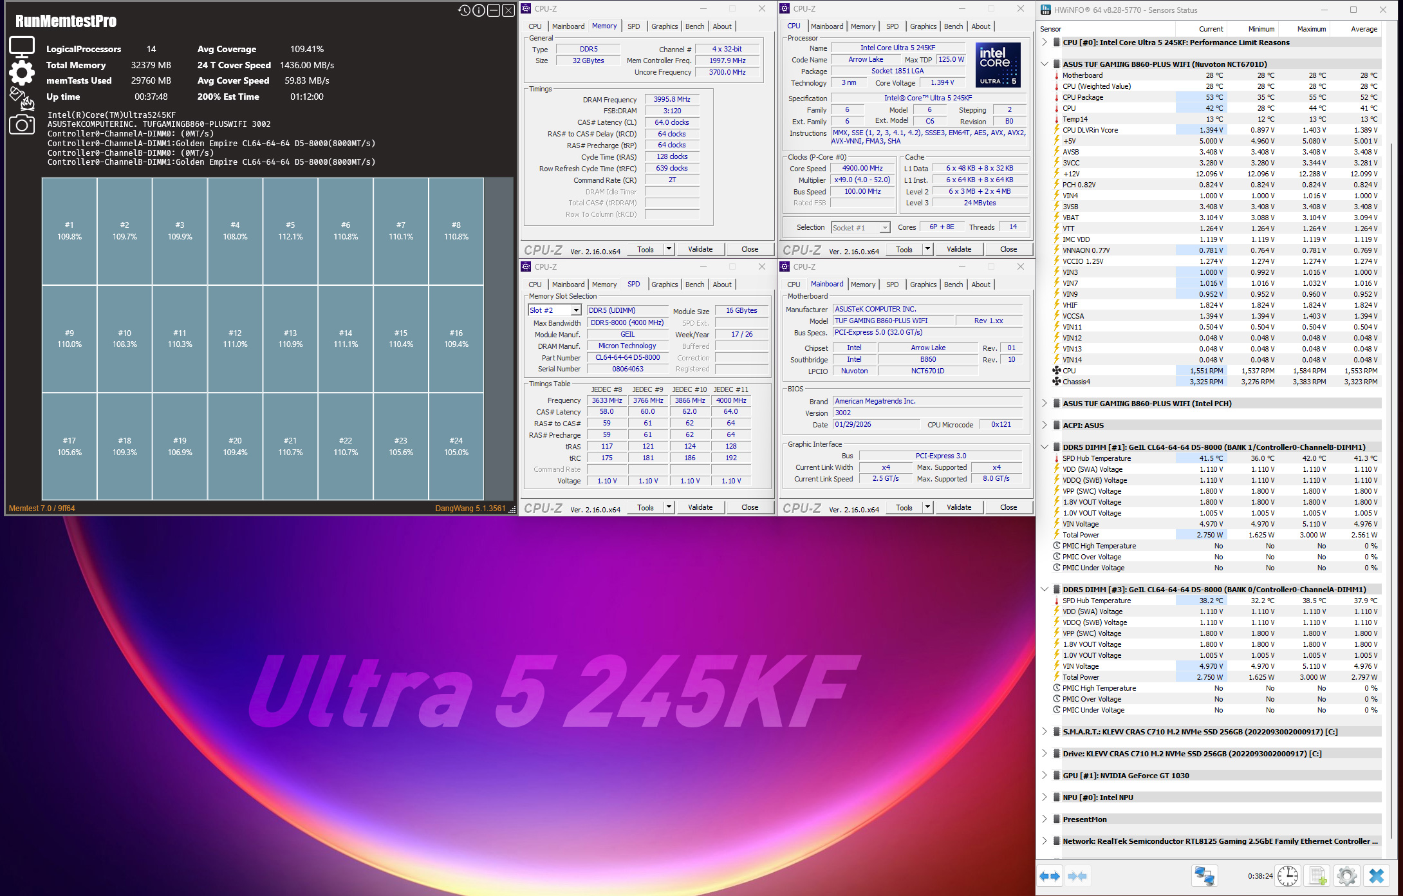The image size is (1403, 896).
Task: Click the Memtest 7.0 / 9ff64 status text
Action: 42,509
